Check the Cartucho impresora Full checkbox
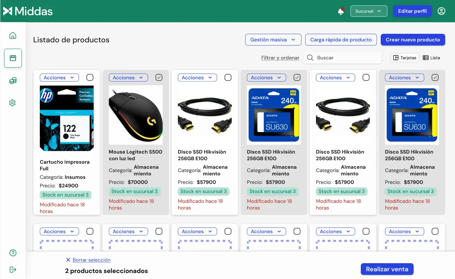Viewport: 455px width, 279px height. [90, 77]
